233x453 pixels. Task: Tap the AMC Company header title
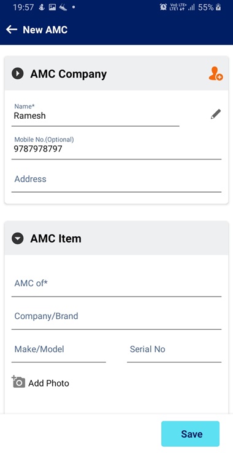pos(69,74)
